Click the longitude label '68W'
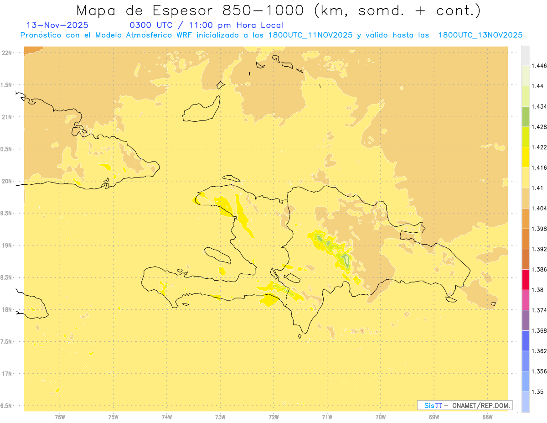 tap(487, 417)
